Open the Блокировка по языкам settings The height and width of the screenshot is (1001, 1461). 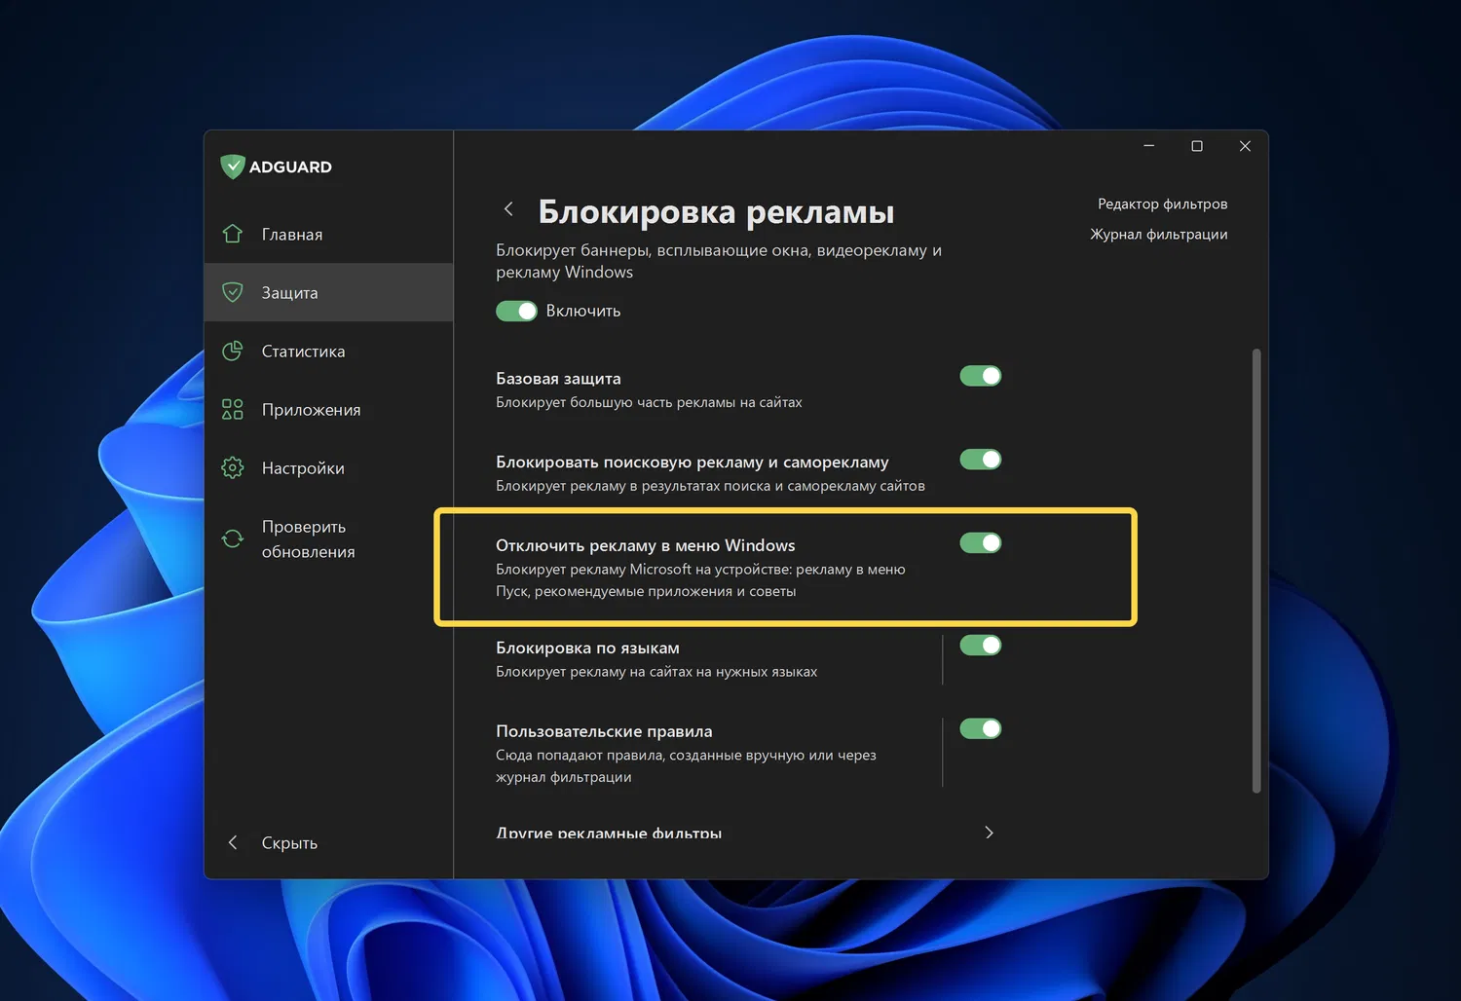click(x=719, y=658)
